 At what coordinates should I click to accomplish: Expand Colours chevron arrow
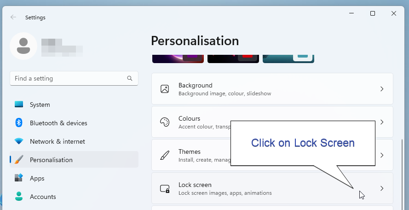(382, 122)
